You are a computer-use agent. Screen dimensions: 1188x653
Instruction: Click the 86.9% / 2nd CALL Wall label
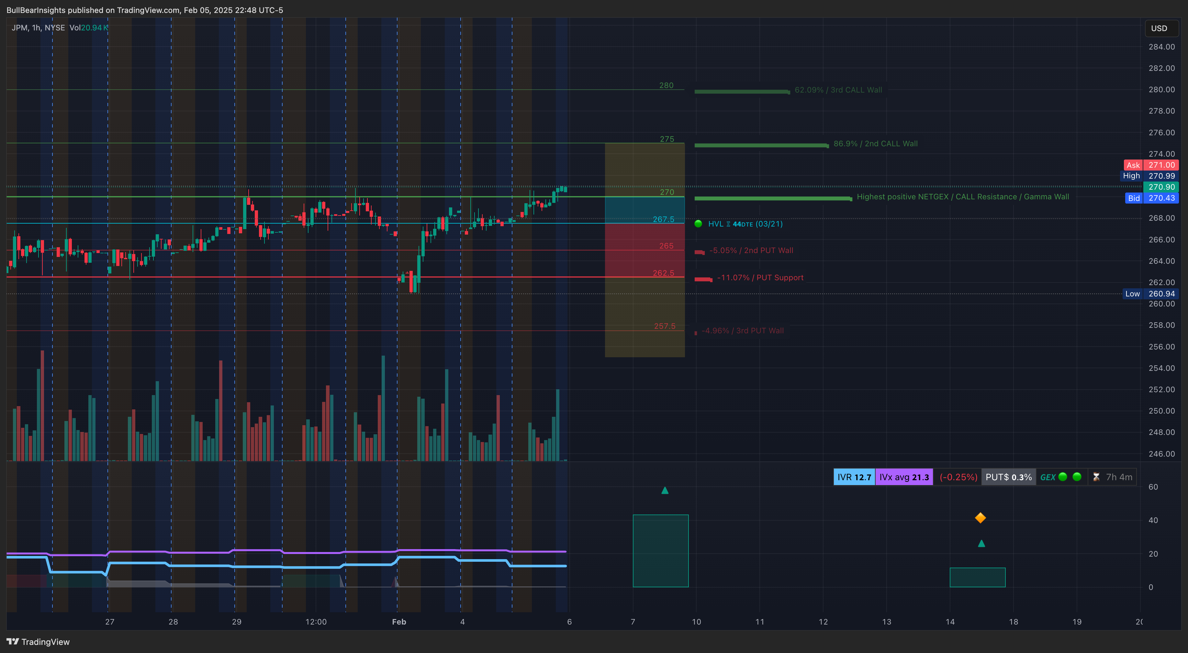pyautogui.click(x=875, y=143)
